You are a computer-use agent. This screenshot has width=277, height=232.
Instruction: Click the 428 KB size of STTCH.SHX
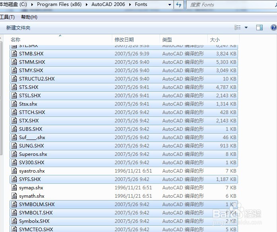point(228,112)
